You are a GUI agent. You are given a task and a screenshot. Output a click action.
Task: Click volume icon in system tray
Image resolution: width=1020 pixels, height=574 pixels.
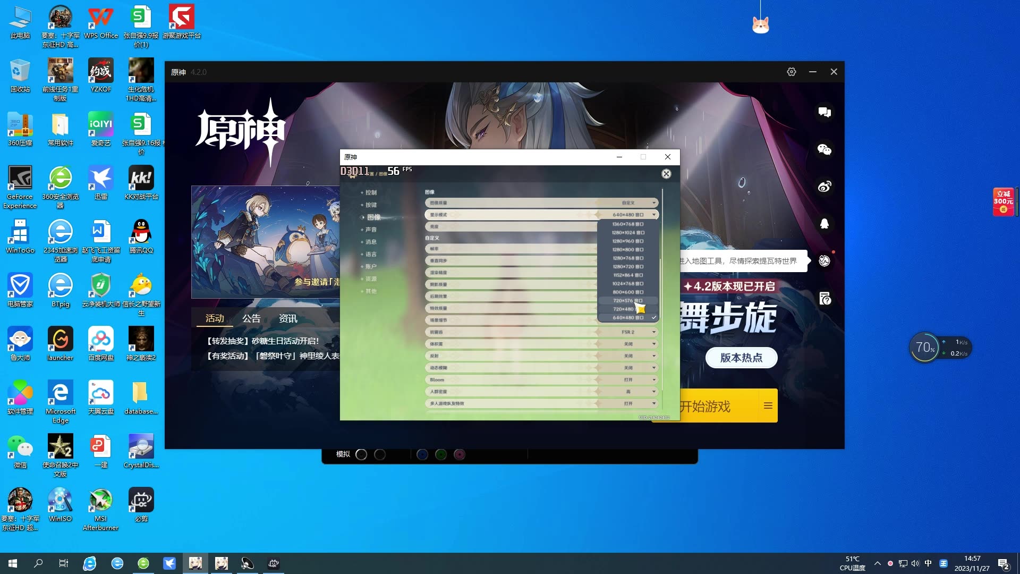[915, 563]
